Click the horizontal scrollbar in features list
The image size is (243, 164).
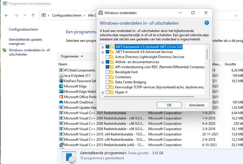pyautogui.click(x=149, y=97)
